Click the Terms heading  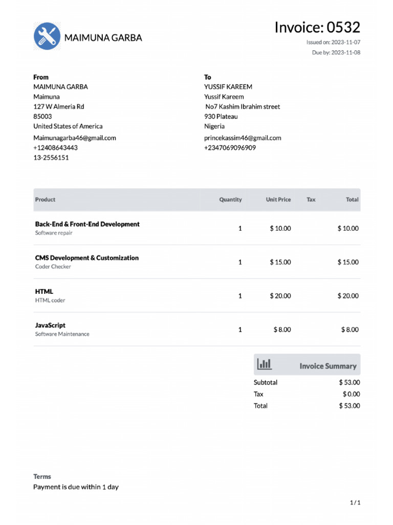click(42, 476)
